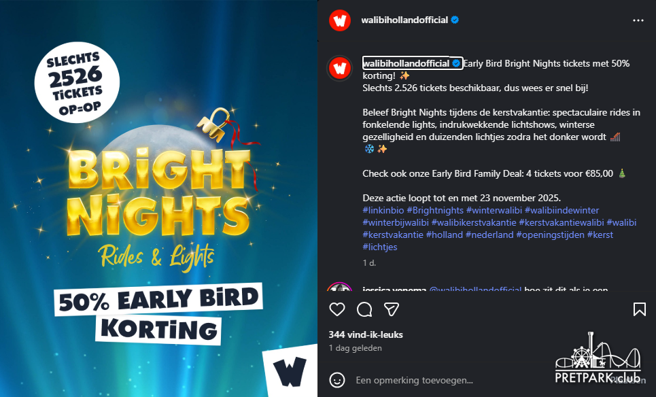Share the post with the paper plane icon
The height and width of the screenshot is (397, 656).
392,309
